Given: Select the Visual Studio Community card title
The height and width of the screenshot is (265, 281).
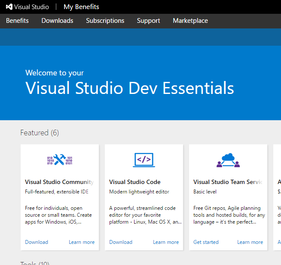Looking at the screenshot, I should coord(59,182).
